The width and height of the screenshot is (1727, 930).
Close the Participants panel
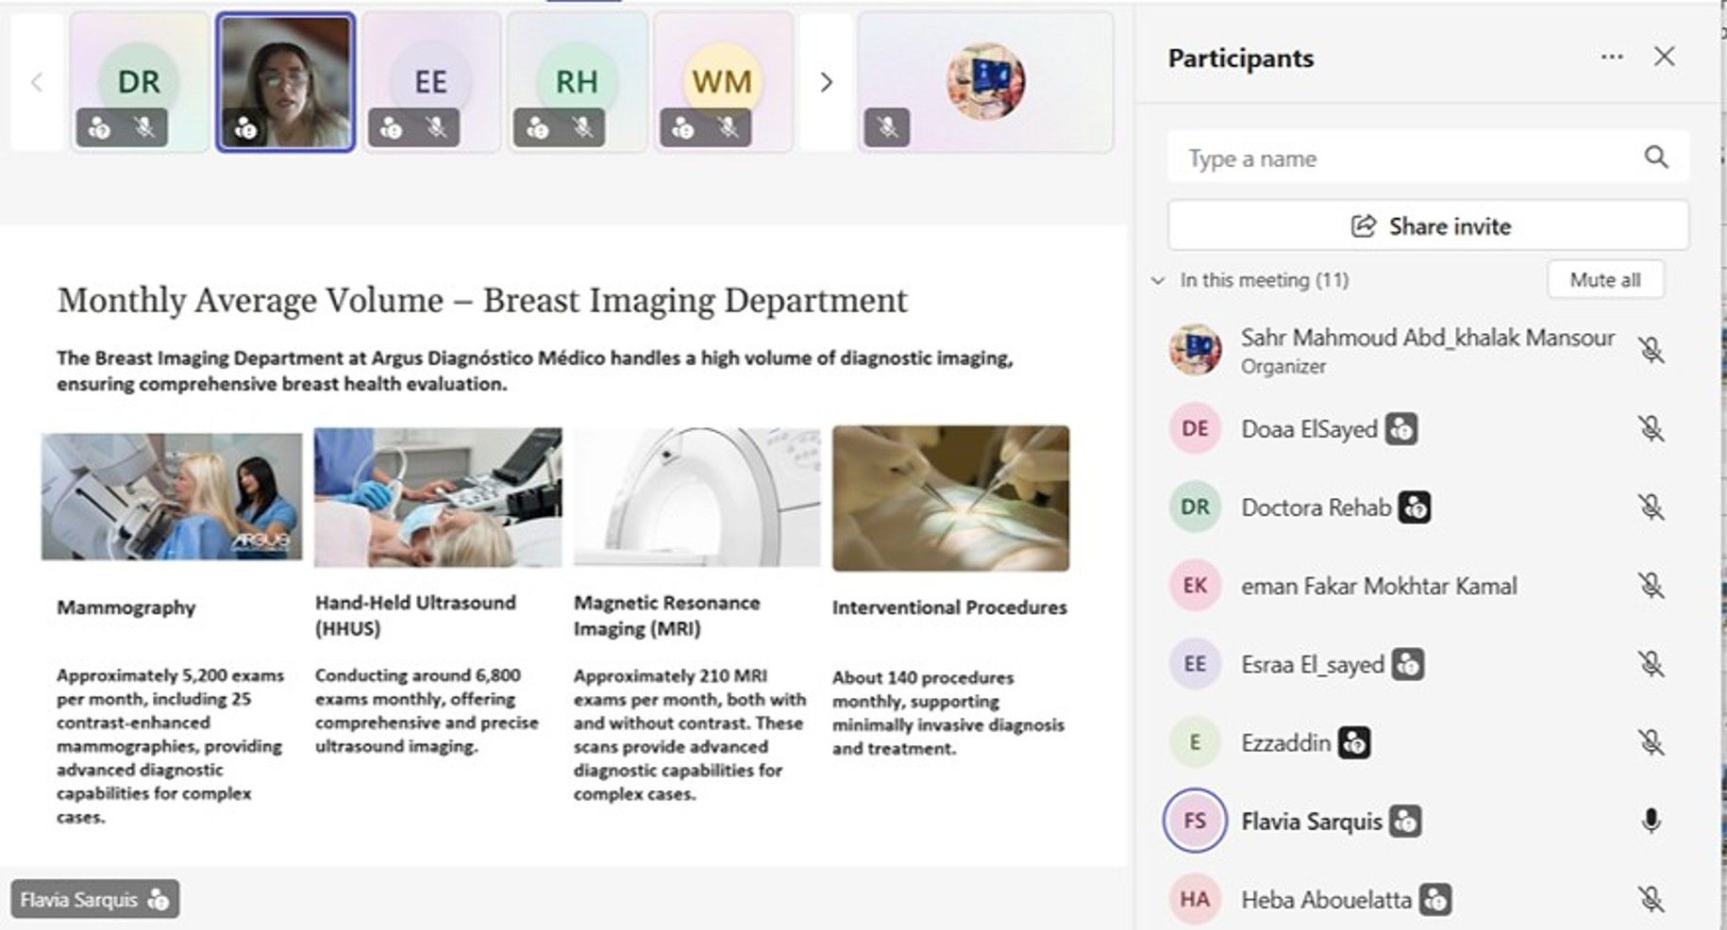tap(1664, 58)
